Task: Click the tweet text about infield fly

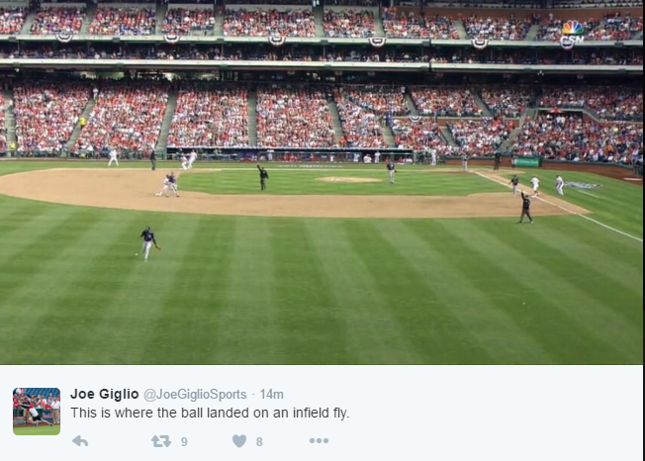Action: click(210, 413)
